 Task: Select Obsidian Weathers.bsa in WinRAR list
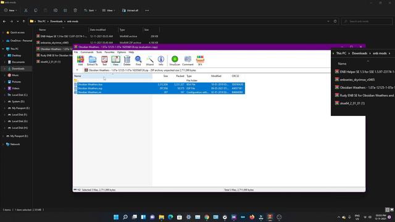click(x=159, y=84)
